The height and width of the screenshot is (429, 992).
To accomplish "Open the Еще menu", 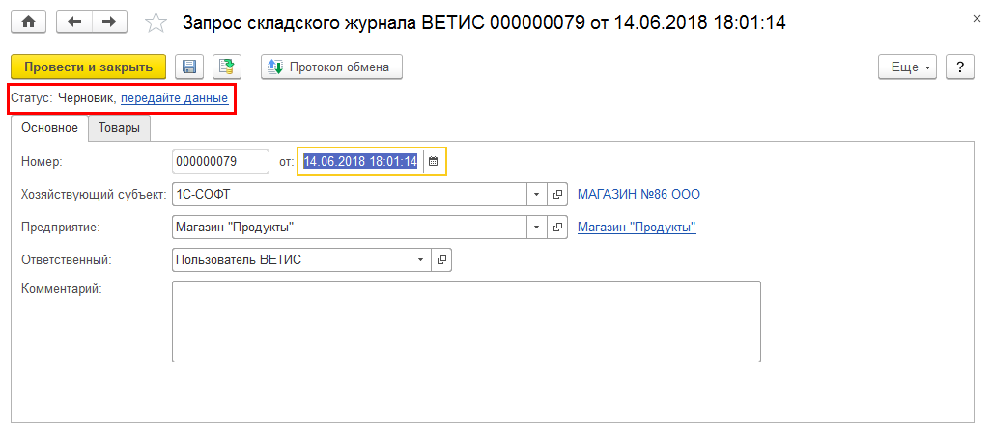I will pos(907,67).
